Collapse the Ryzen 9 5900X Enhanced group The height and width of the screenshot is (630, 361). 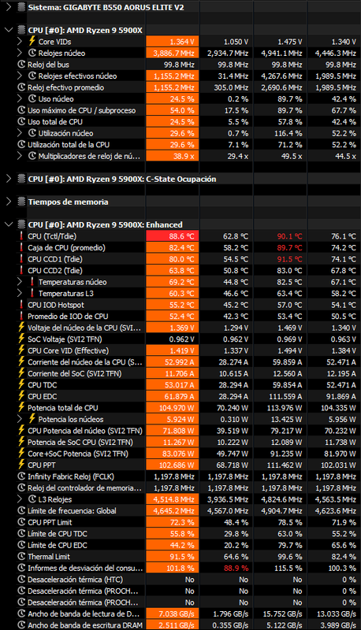pyautogui.click(x=9, y=224)
